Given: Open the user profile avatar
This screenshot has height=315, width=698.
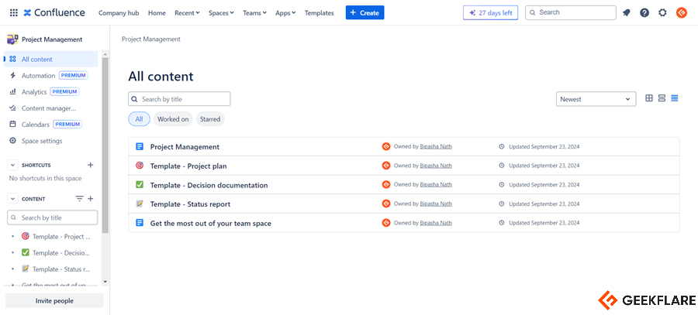Looking at the screenshot, I should coord(681,13).
